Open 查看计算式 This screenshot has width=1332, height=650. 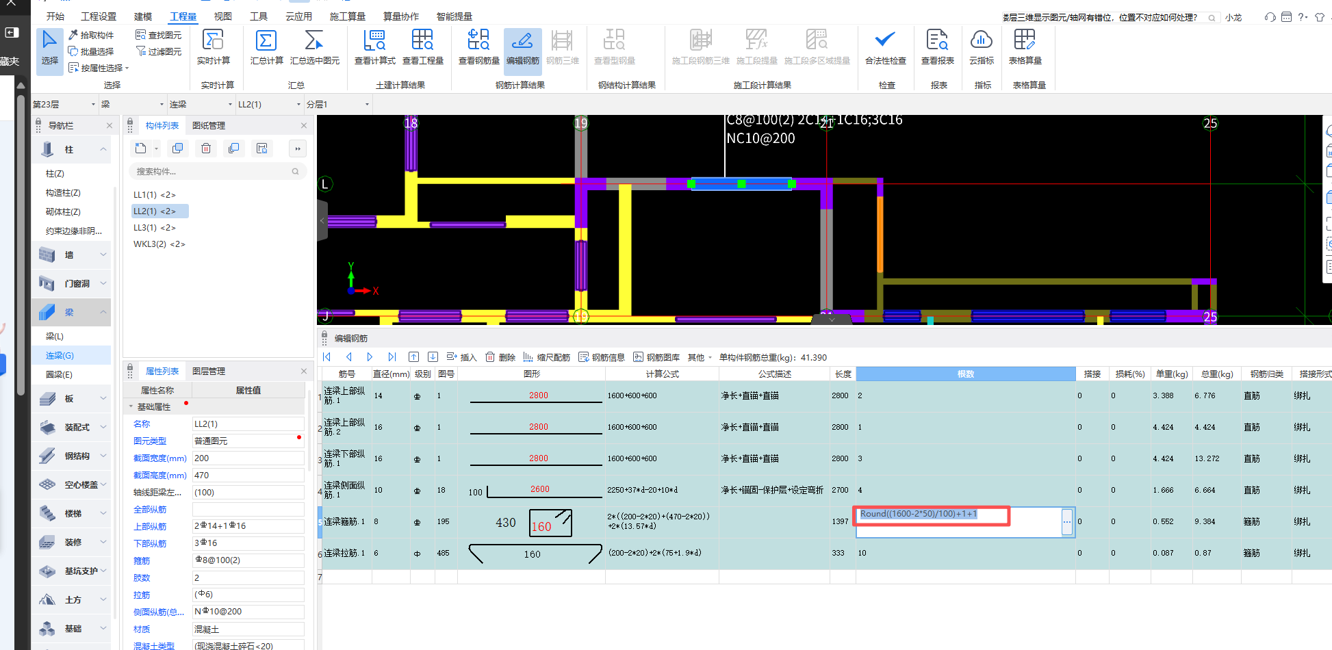(x=374, y=48)
